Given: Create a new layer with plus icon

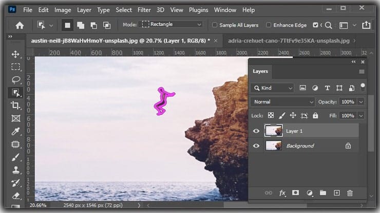Looking at the screenshot, I should click(336, 193).
